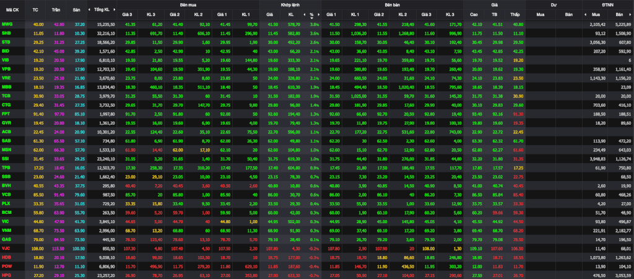Click HPG's -0.7% change cell
Viewport: 634px width, 279px height.
point(314,274)
